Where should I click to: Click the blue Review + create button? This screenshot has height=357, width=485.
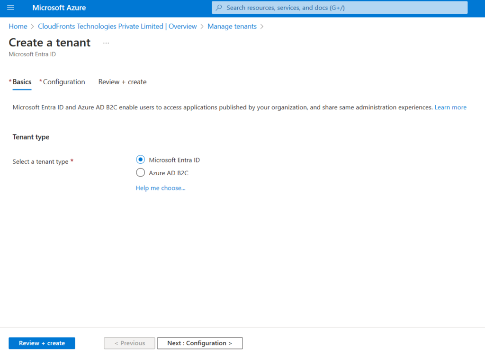(x=42, y=343)
